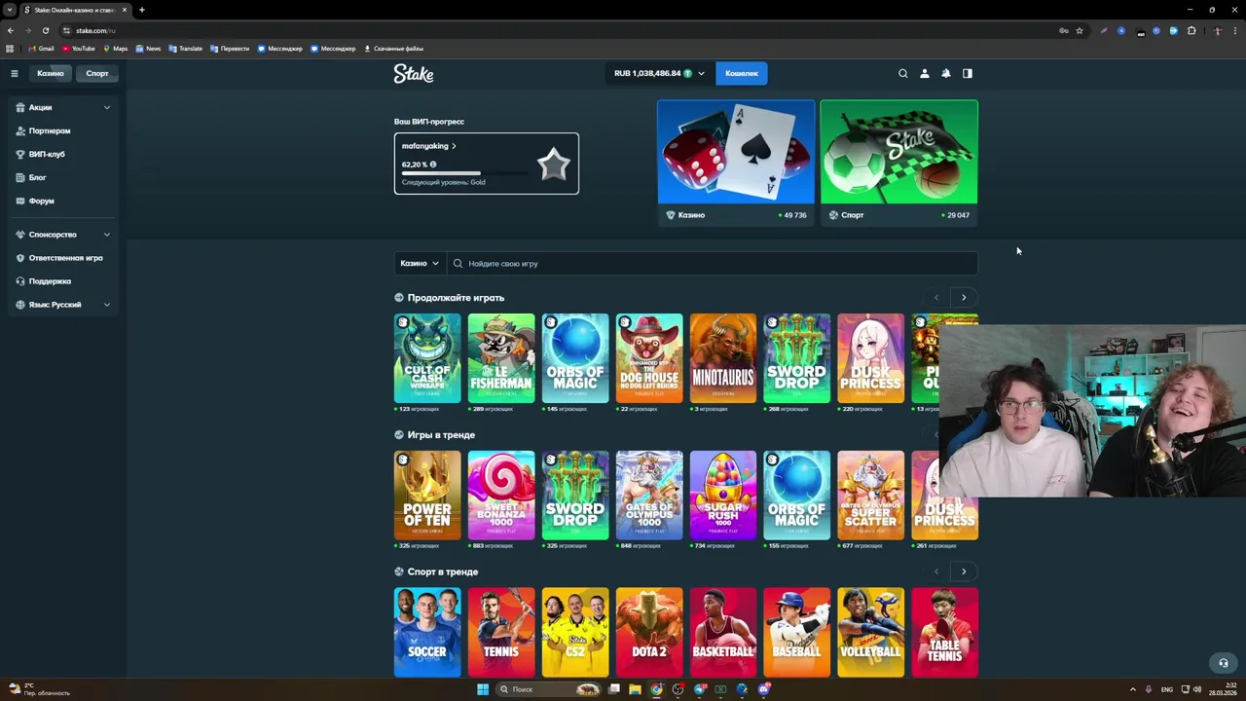Open the Казино search category dropdown
The image size is (1246, 701).
tap(420, 263)
